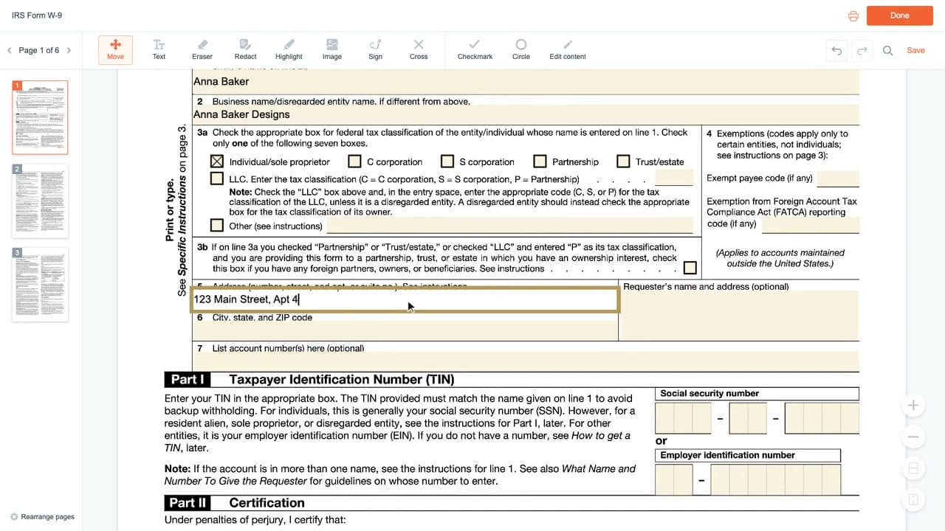945x531 pixels.
Task: Click the Other classification text line
Action: [x=509, y=225]
